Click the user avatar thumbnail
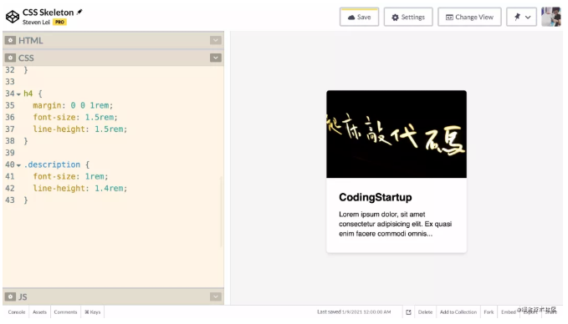This screenshot has height=324, width=568. tap(551, 17)
